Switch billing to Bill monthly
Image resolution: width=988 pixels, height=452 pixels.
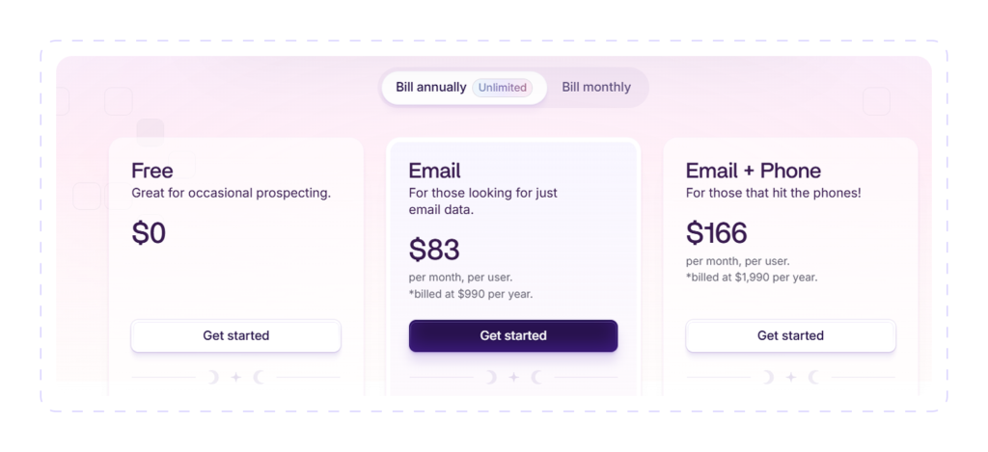tap(596, 88)
